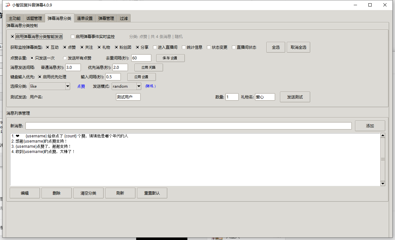The image size is (395, 240).
Task: Open the 过滤 tab
Action: pos(124,18)
